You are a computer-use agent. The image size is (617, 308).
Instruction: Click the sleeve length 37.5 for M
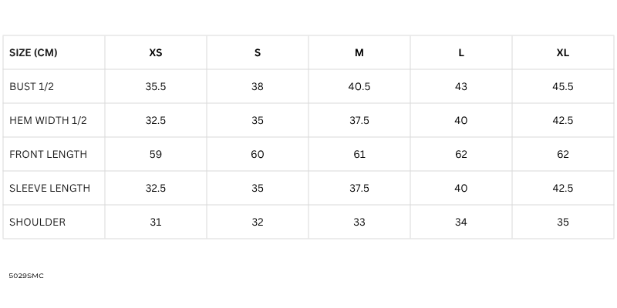click(359, 189)
